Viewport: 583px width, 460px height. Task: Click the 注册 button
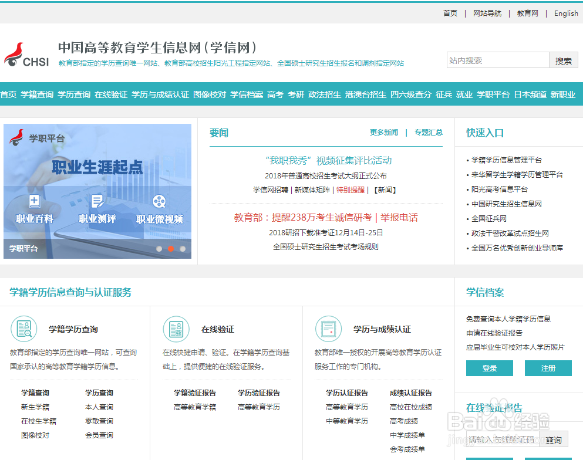coord(548,368)
